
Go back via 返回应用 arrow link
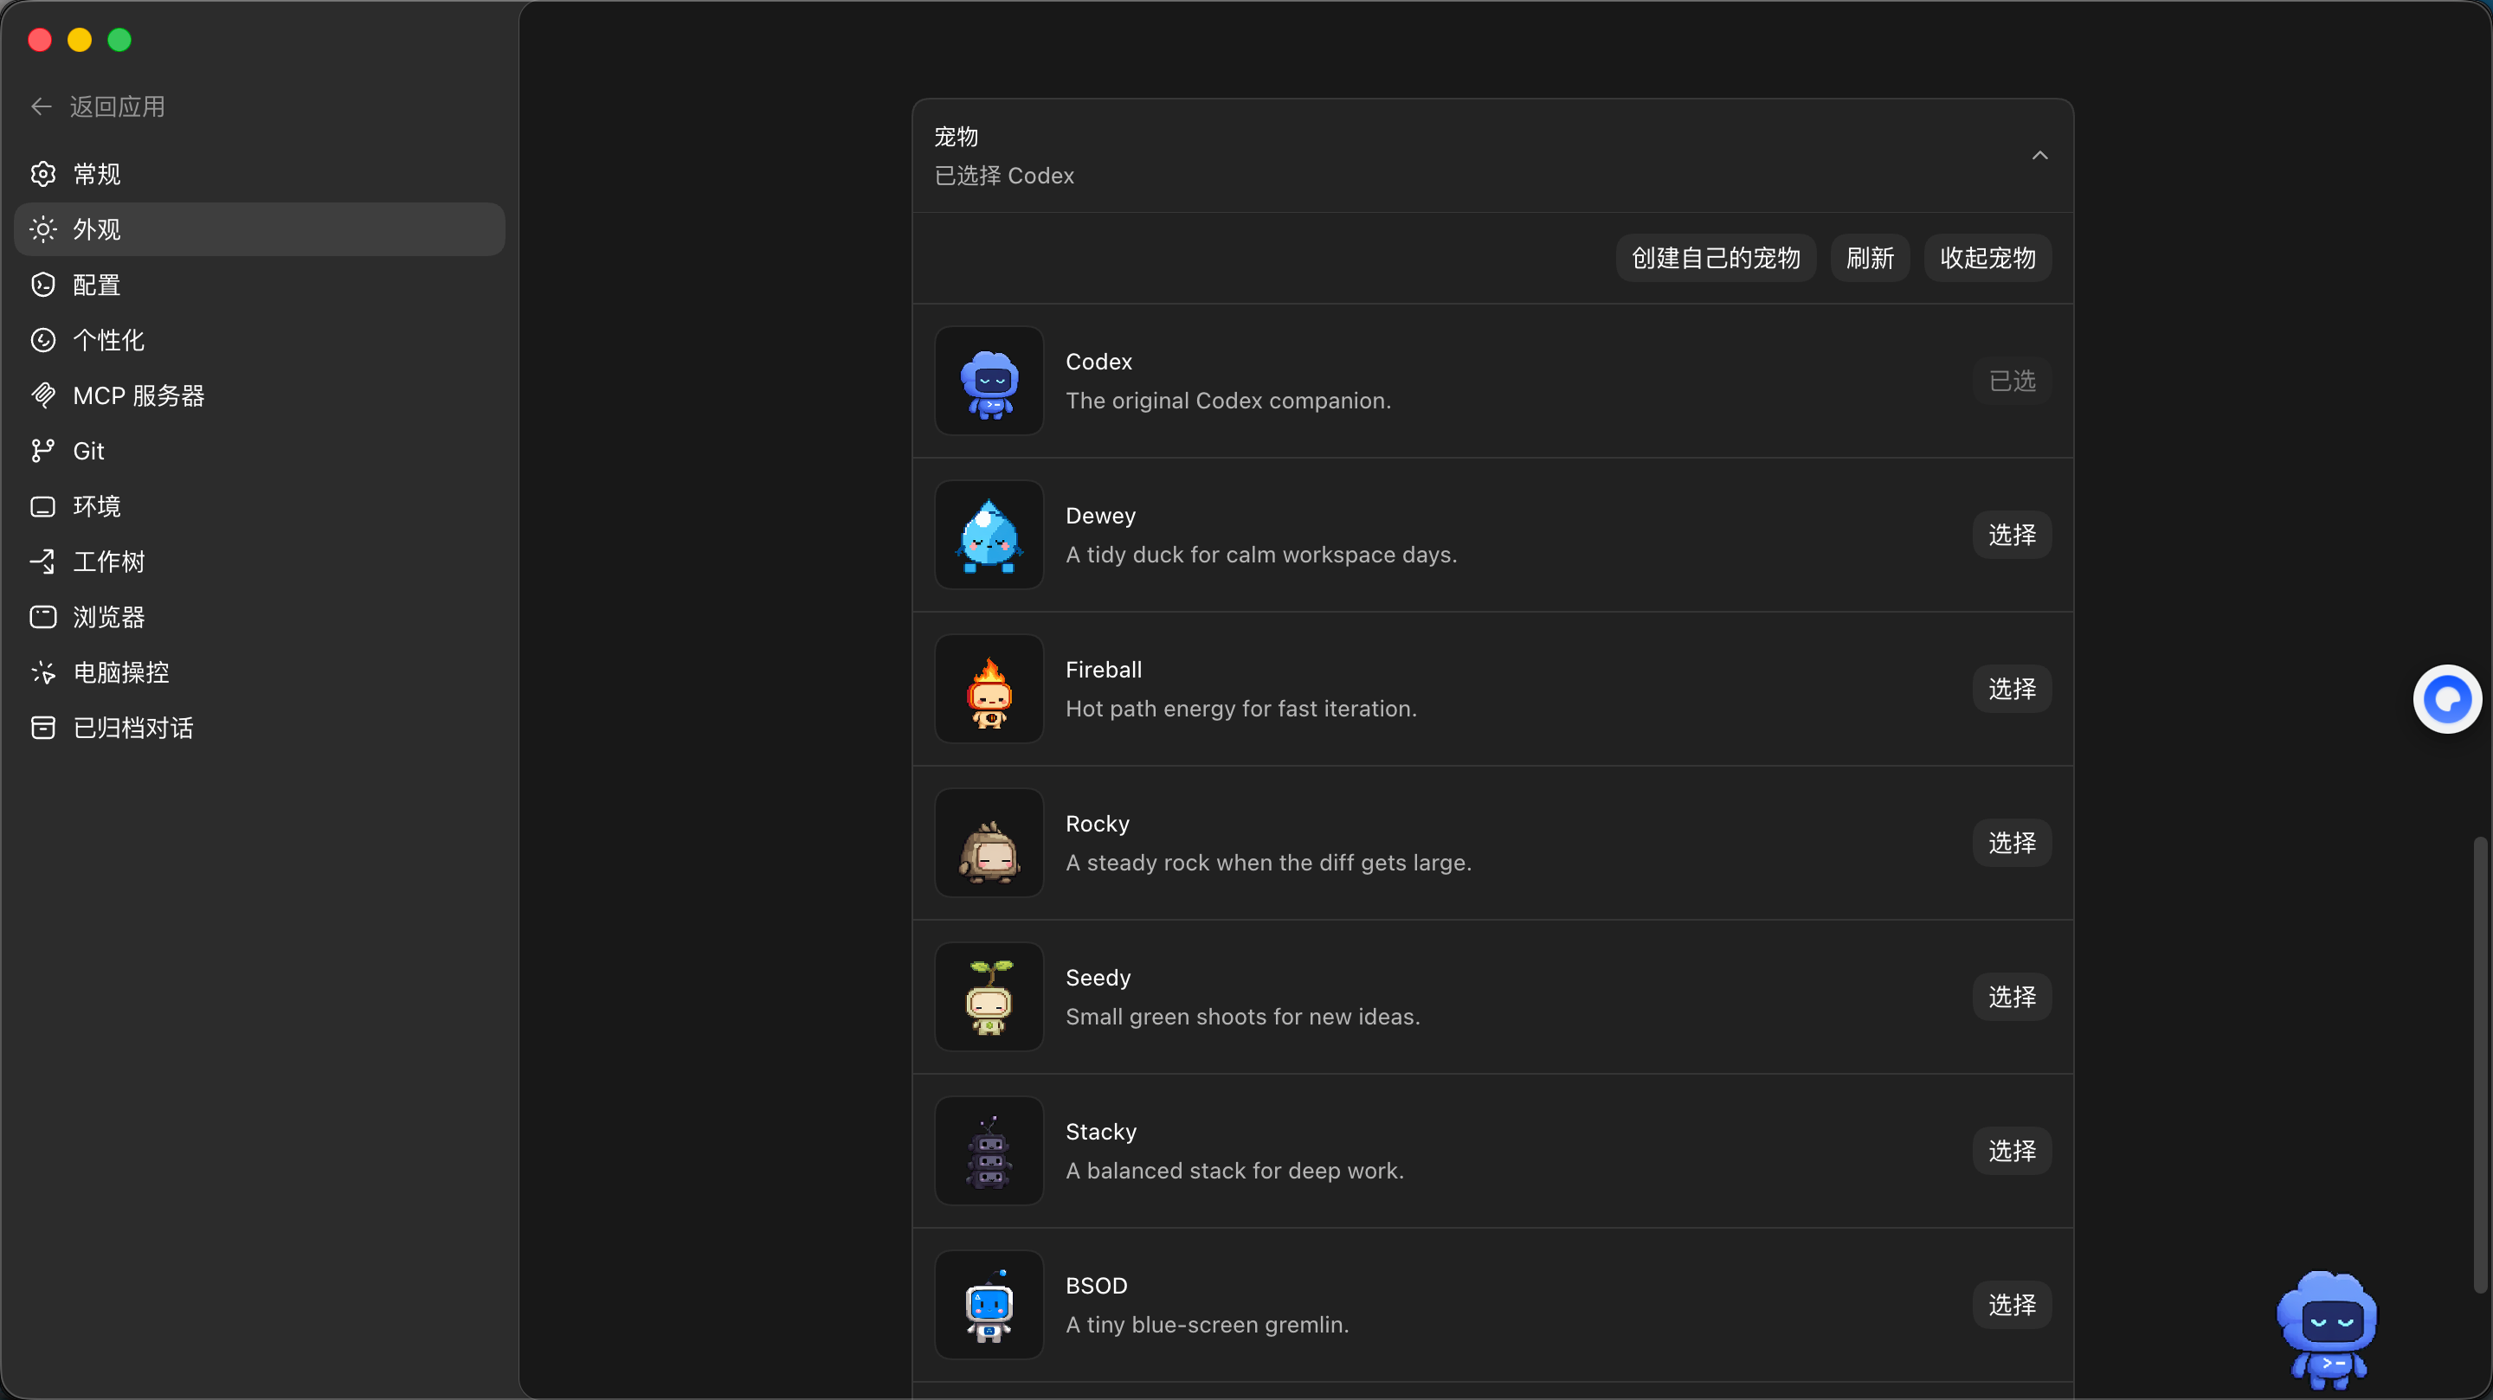pyautogui.click(x=98, y=106)
